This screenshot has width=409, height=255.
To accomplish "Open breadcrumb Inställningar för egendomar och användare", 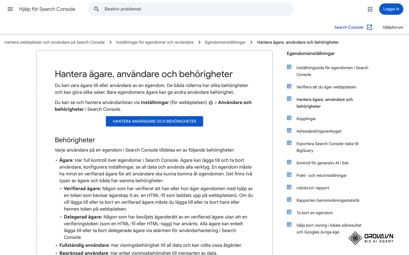I will (x=155, y=42).
